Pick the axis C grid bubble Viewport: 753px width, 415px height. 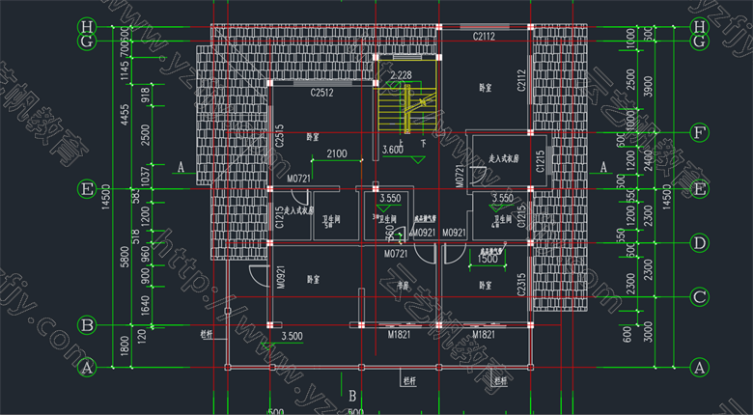[699, 297]
